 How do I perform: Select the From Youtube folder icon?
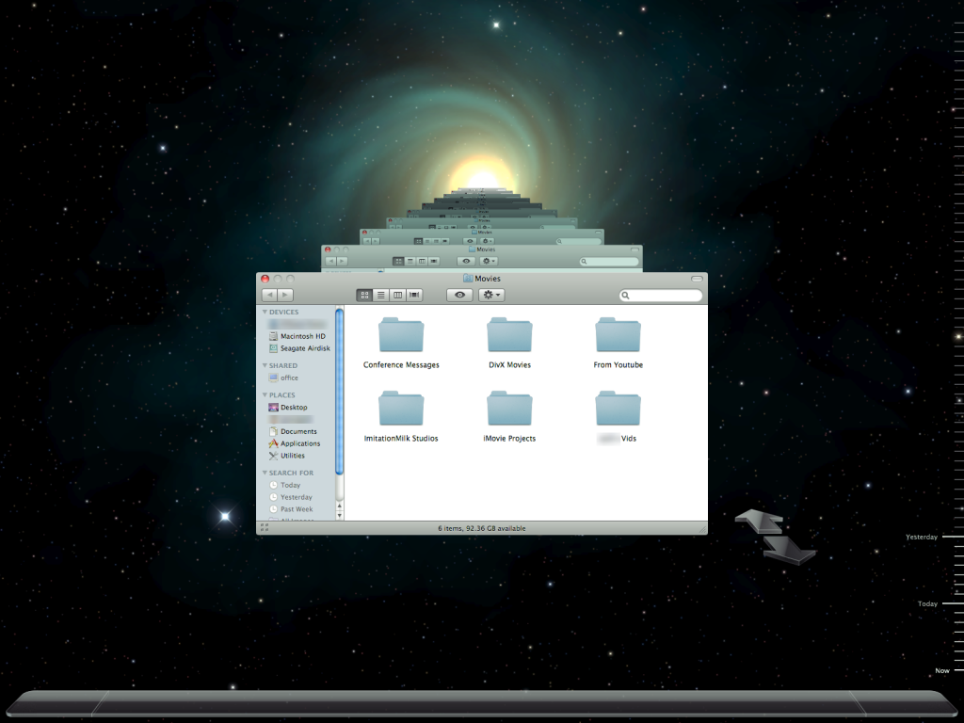(618, 335)
